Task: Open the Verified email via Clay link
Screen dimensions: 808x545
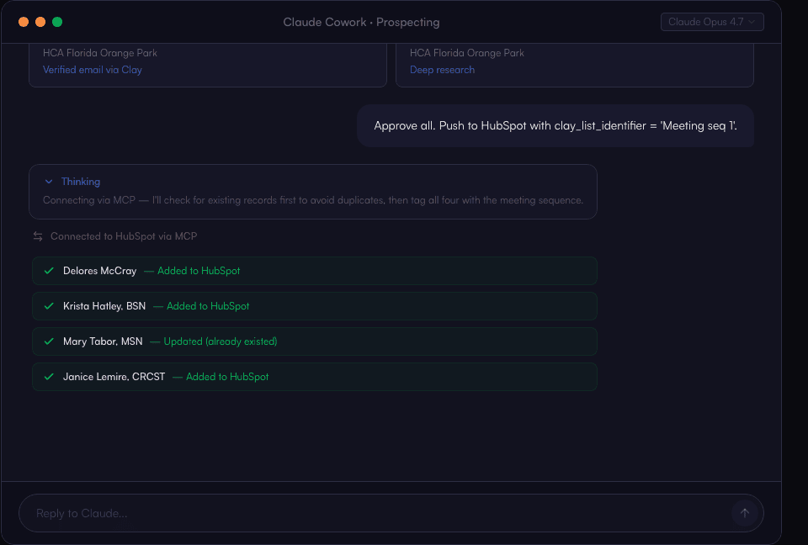Action: coord(93,70)
